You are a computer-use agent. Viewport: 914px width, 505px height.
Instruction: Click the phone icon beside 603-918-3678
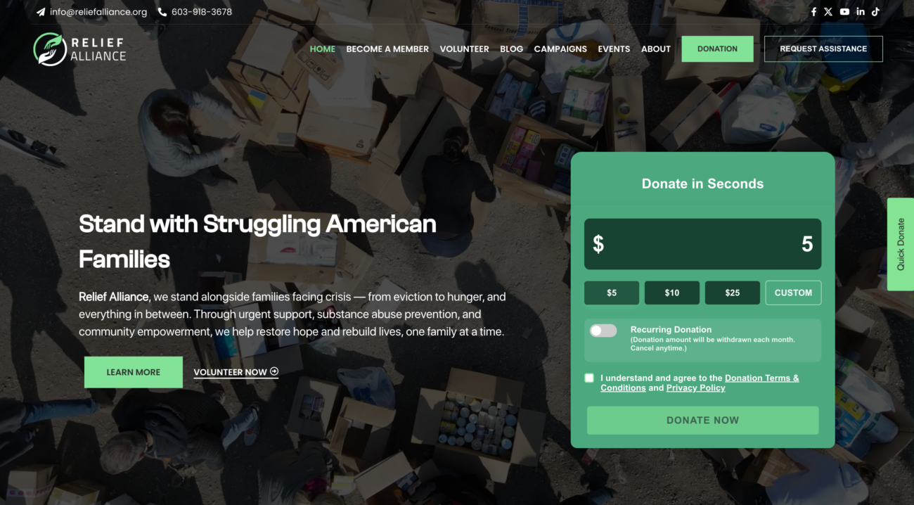click(x=162, y=12)
